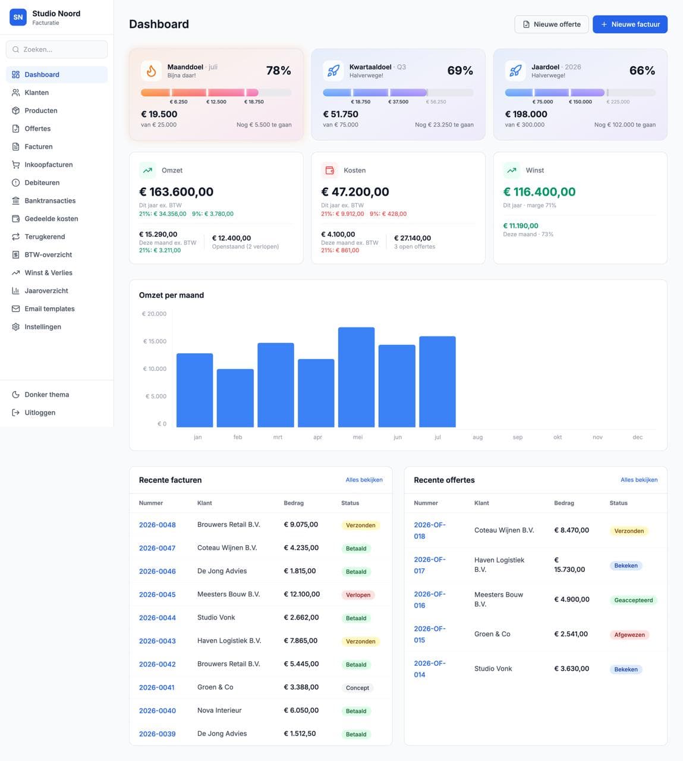The width and height of the screenshot is (683, 761).
Task: Click 3 open offertes text
Action: pos(414,247)
